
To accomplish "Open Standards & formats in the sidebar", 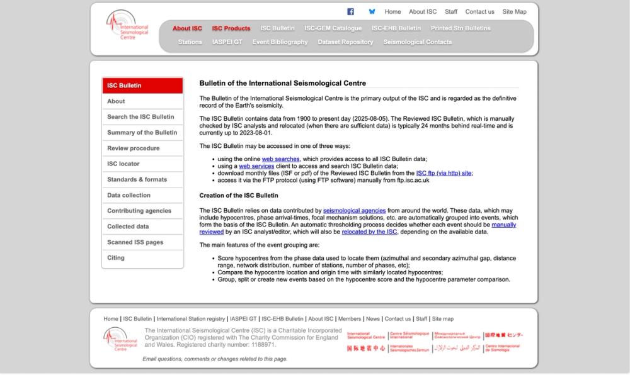I will (142, 179).
